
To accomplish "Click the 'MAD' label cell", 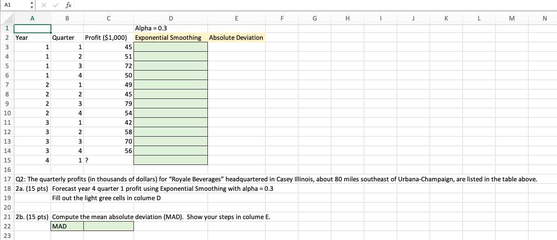I will (67, 226).
